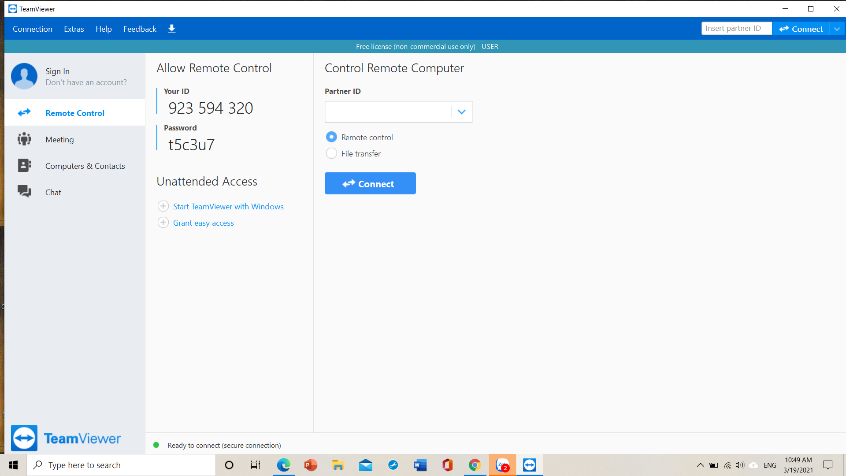The height and width of the screenshot is (476, 846).
Task: Open Office app from taskbar
Action: 448,465
